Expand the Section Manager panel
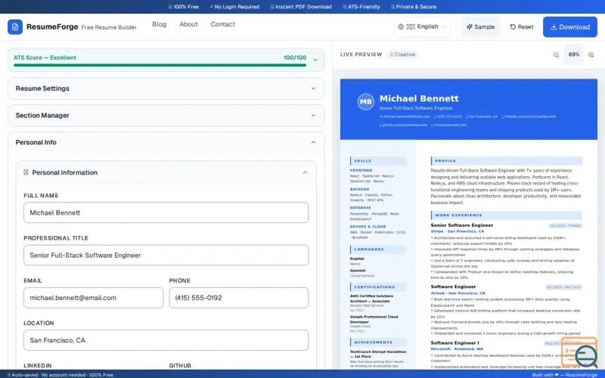Screen dimensions: 605x378 pyautogui.click(x=166, y=116)
